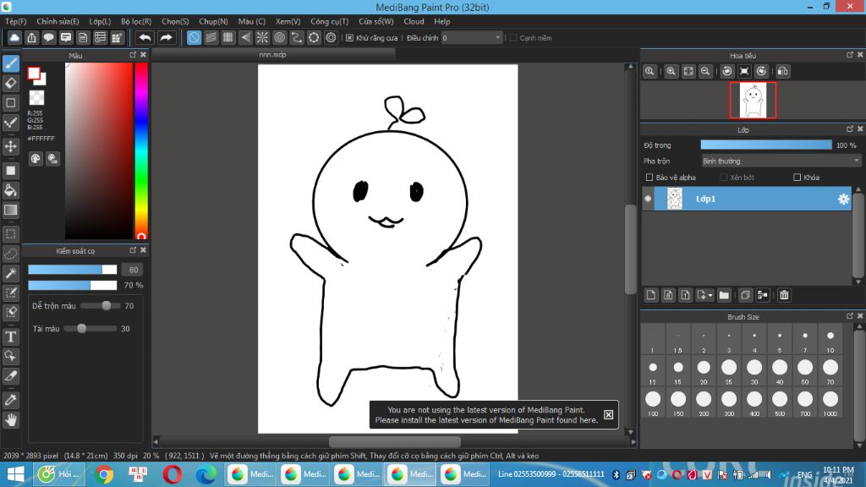Viewport: 866px width, 487px height.
Task: Expand the add-layer dropdown arrow
Action: click(710, 295)
